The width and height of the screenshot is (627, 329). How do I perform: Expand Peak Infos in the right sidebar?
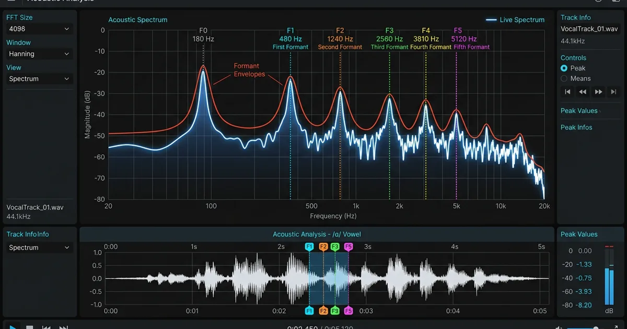pos(576,127)
